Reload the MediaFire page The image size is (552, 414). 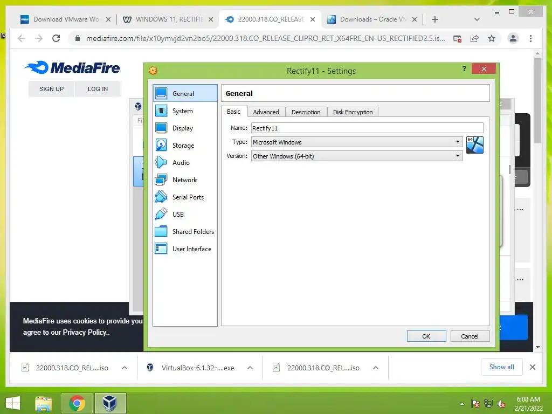(56, 38)
